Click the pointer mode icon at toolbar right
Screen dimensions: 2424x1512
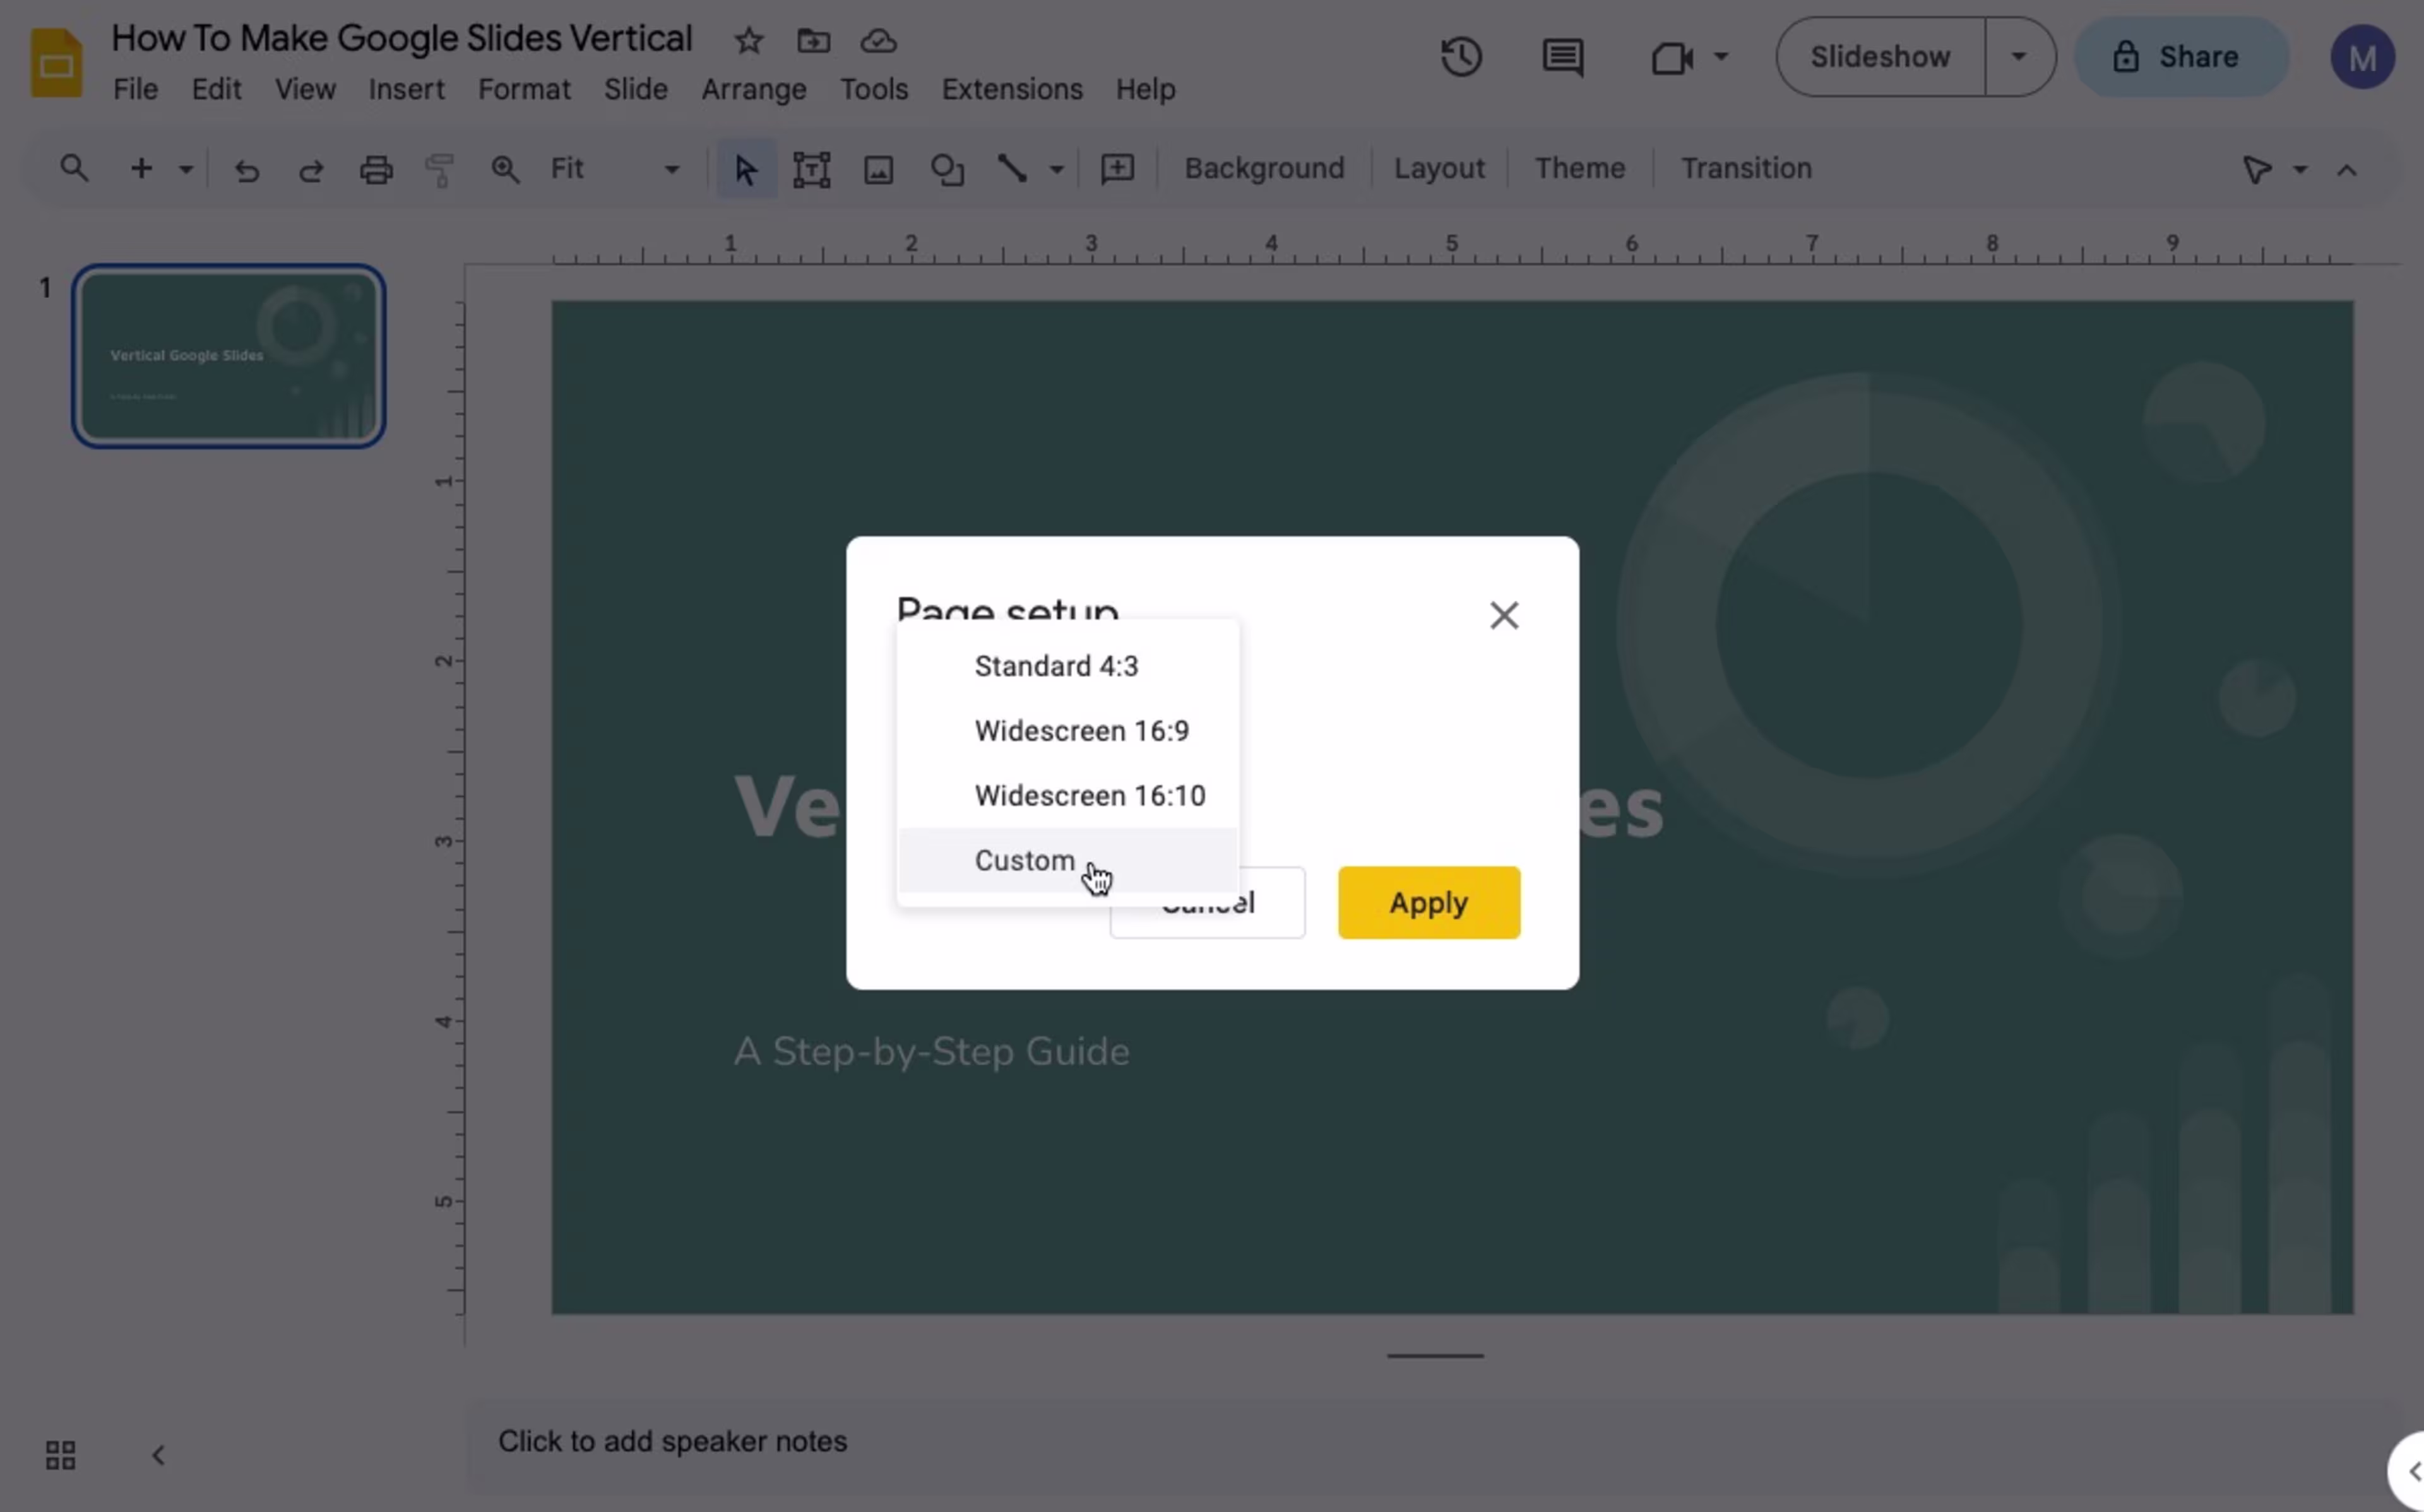coord(2256,169)
